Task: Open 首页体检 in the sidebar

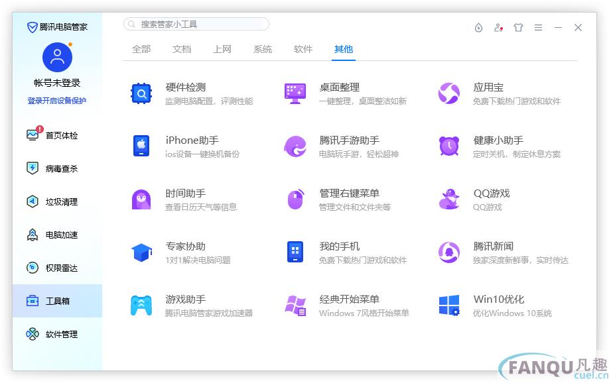Action: point(57,135)
